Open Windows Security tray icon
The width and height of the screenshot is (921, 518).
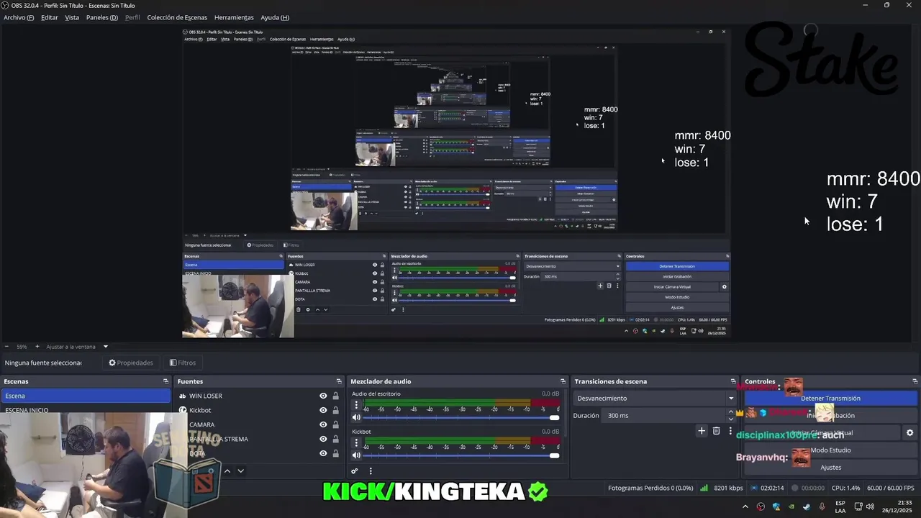click(776, 506)
